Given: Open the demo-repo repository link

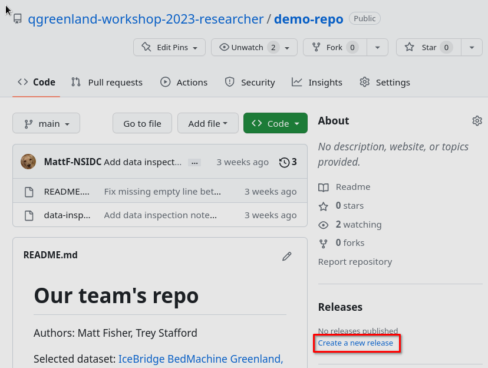Looking at the screenshot, I should [x=308, y=19].
